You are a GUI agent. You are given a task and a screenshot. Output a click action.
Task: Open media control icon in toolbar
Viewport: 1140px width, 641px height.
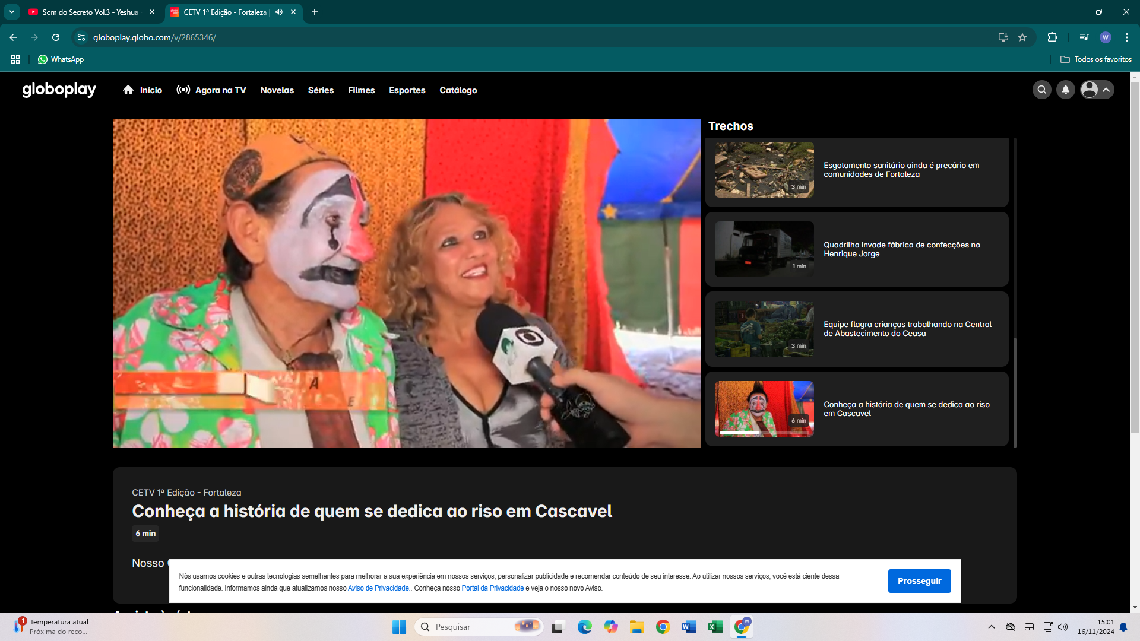pyautogui.click(x=1084, y=37)
